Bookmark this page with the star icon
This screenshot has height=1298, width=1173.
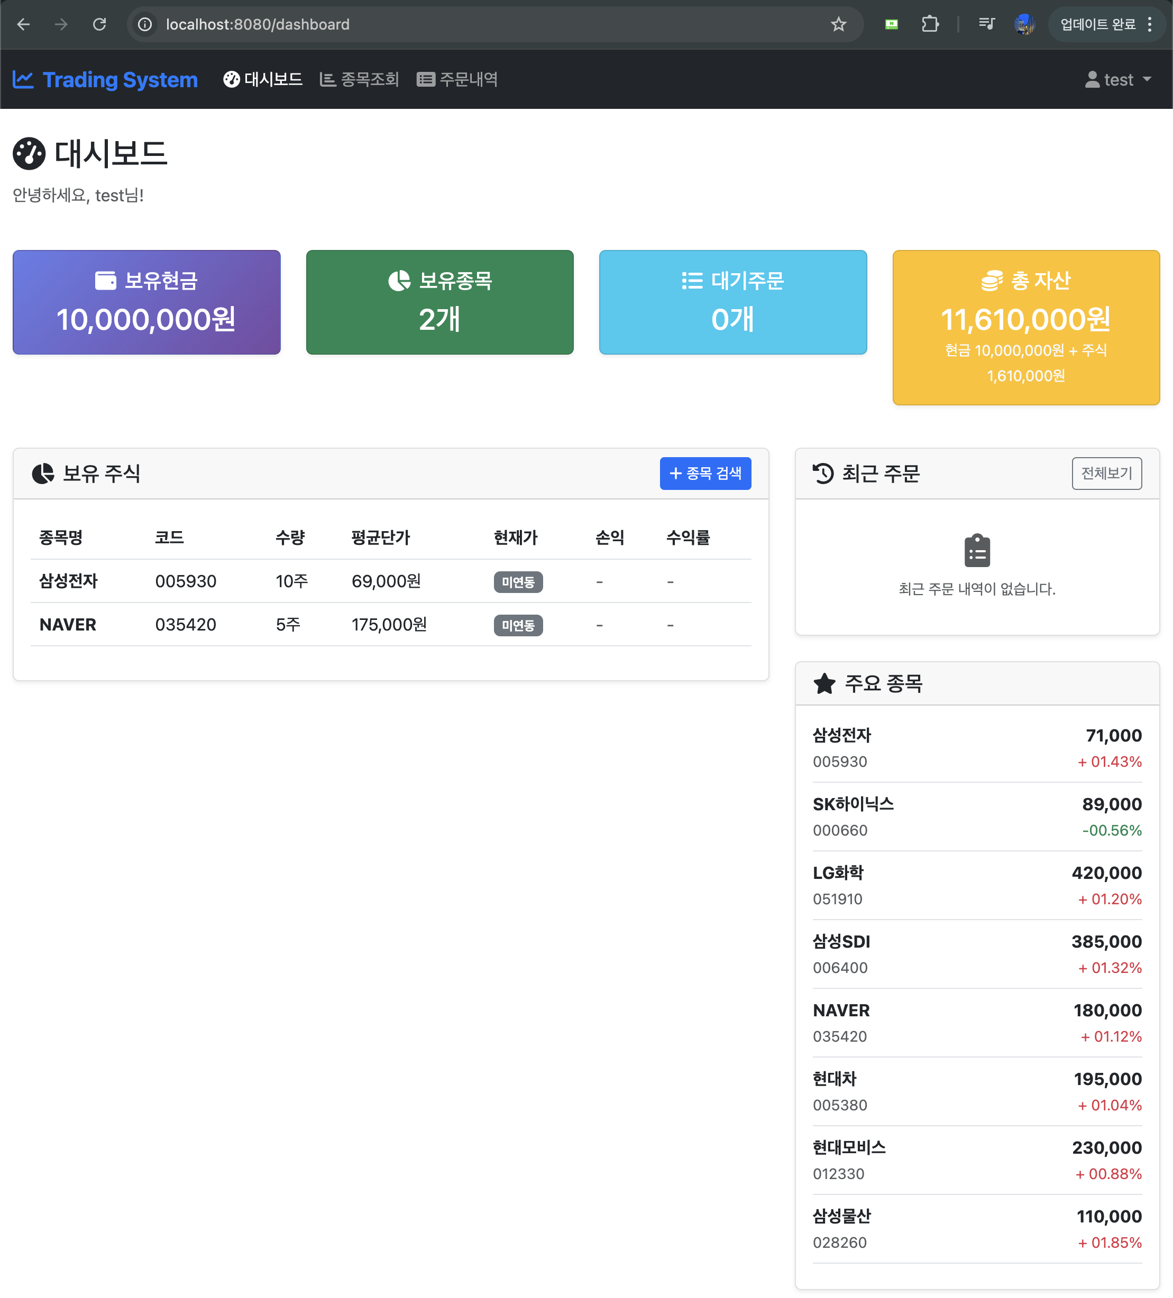pyautogui.click(x=838, y=24)
